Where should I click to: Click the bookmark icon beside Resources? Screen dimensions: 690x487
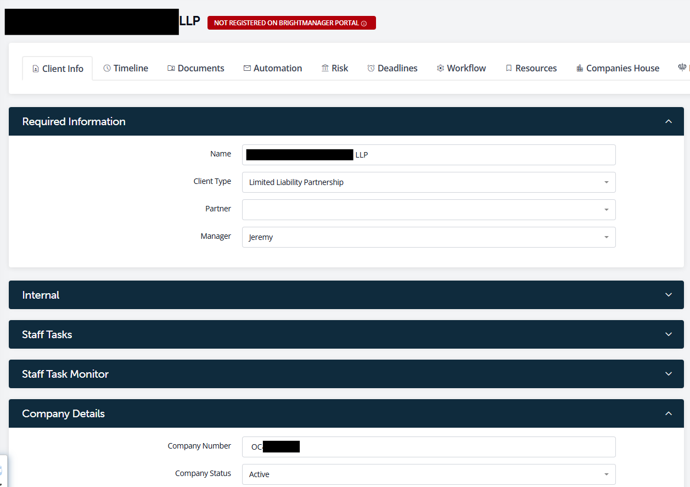click(509, 68)
